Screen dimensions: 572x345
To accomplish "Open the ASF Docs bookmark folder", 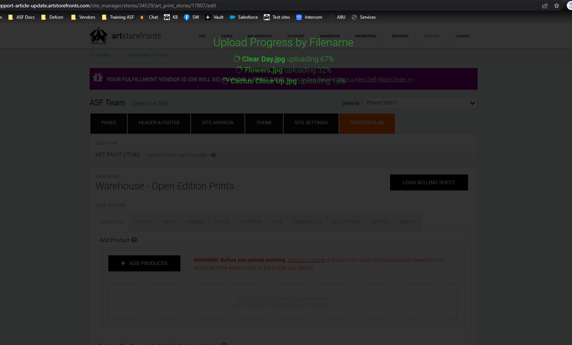I will 21,17.
